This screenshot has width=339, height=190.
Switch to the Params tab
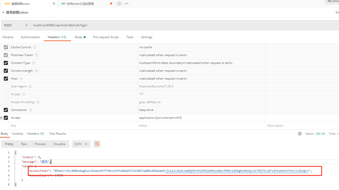8,37
